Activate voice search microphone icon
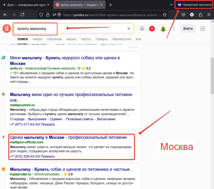The image size is (214, 189). [x=142, y=29]
